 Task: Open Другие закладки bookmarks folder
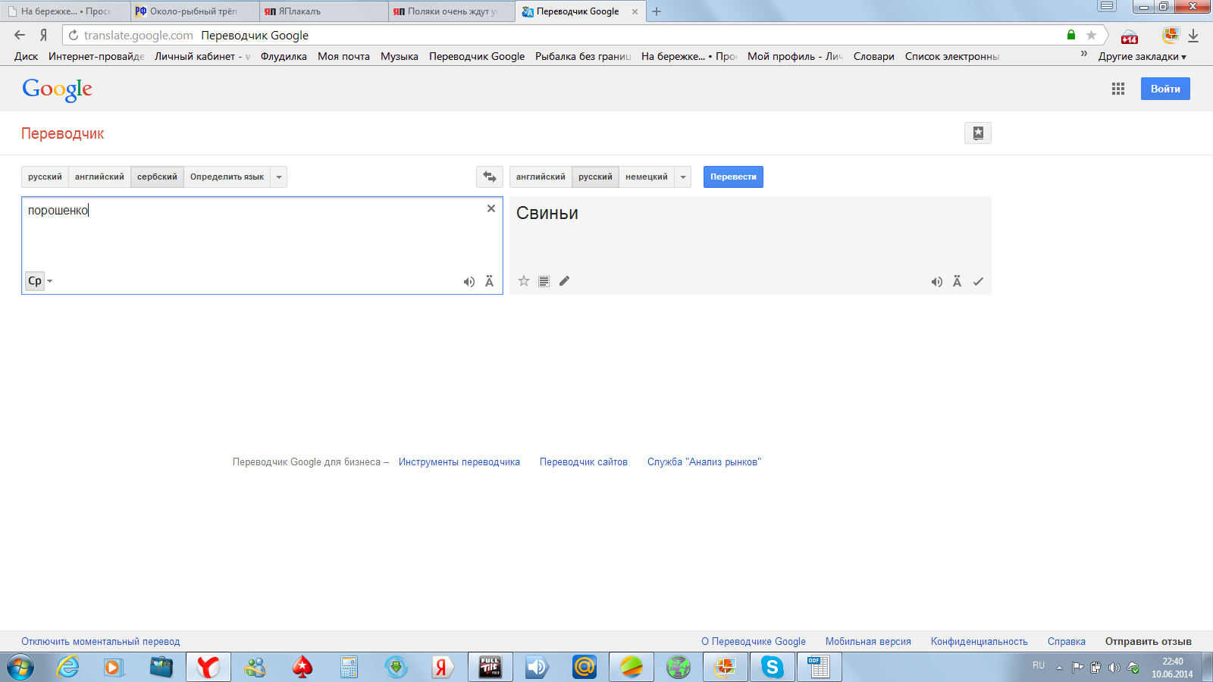pos(1142,56)
